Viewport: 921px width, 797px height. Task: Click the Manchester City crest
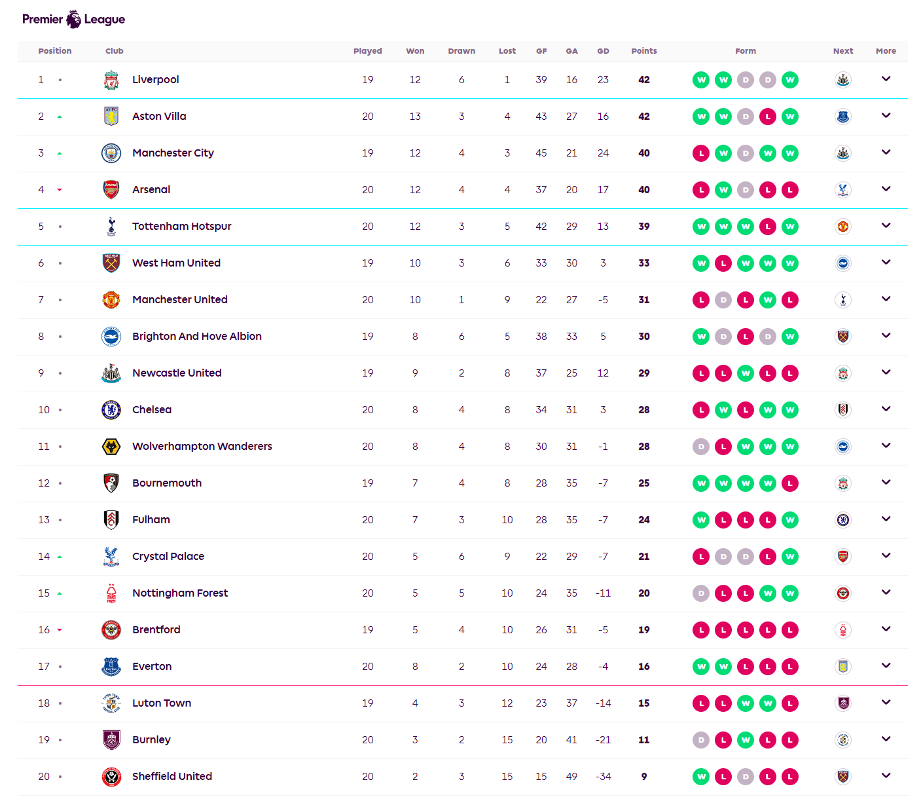coord(111,153)
